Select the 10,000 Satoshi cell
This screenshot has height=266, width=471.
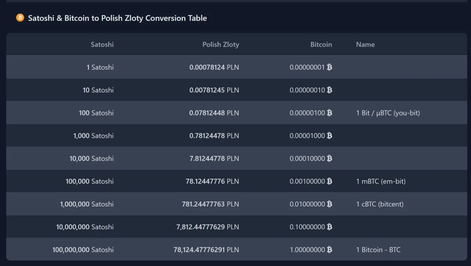92,158
